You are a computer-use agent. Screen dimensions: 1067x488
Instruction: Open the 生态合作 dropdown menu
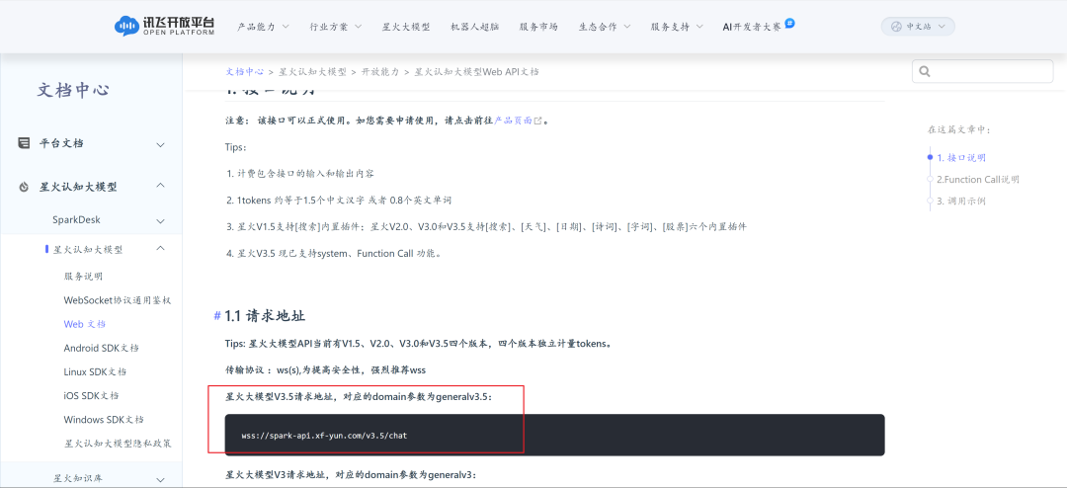point(605,27)
